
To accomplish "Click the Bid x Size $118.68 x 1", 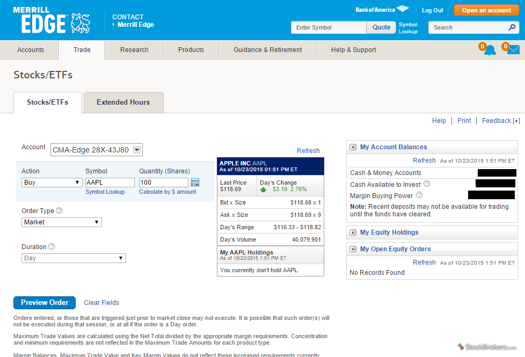I will coord(305,202).
